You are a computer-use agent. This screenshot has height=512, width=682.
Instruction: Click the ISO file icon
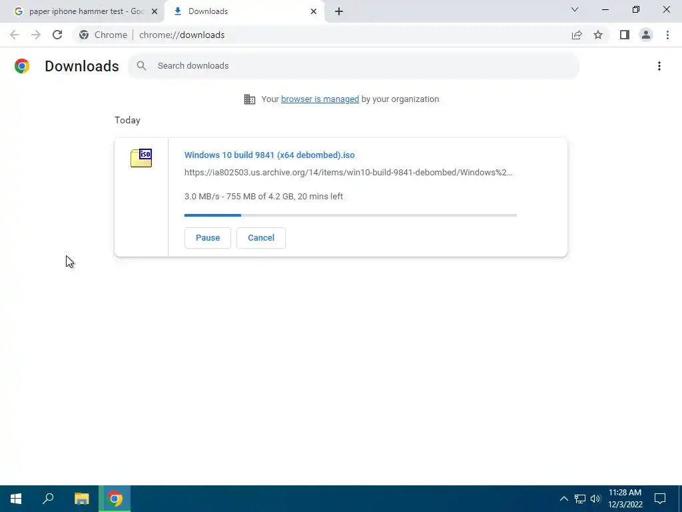(141, 158)
